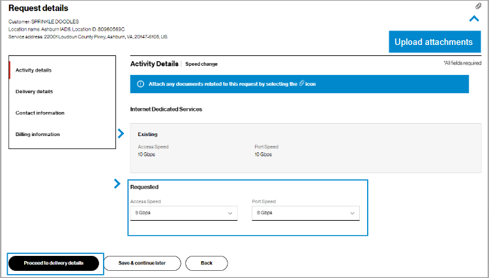Click the blue arrow beside the Requested section
The image size is (489, 278).
click(117, 184)
